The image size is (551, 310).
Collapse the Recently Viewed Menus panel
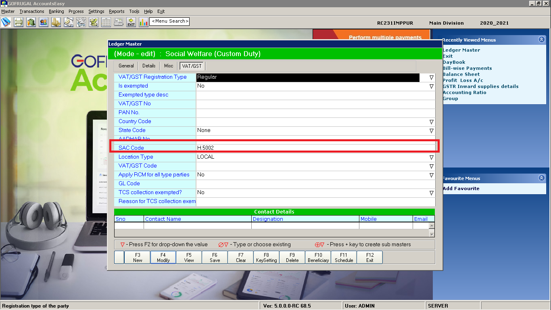coord(541,40)
